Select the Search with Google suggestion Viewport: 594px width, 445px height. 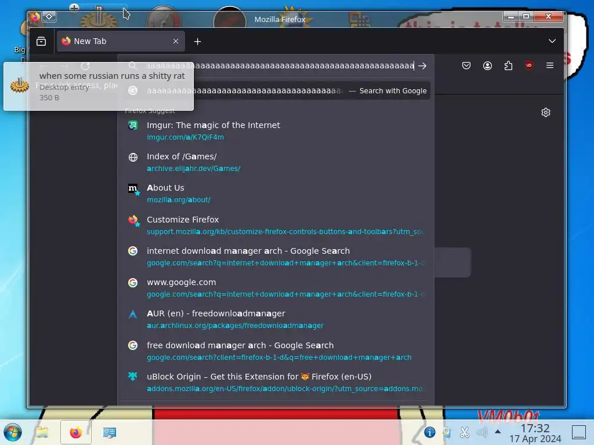276,91
